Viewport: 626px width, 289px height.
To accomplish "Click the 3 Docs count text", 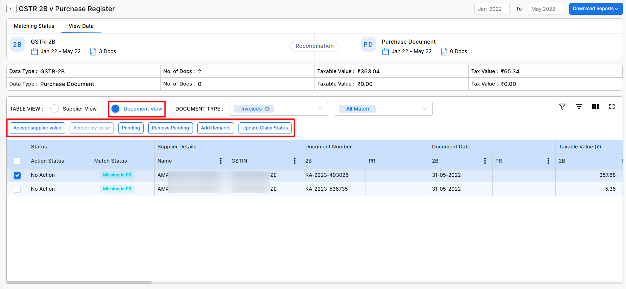I will [x=107, y=51].
